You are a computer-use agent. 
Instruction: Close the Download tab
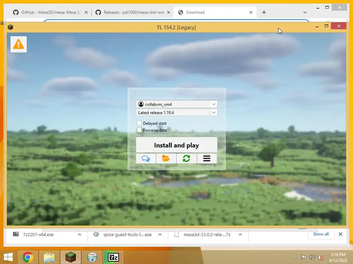(251, 12)
